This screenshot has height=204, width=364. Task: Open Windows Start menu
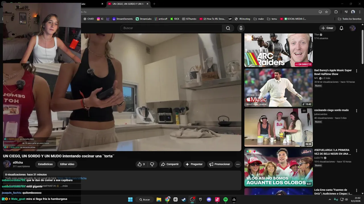tap(130, 199)
